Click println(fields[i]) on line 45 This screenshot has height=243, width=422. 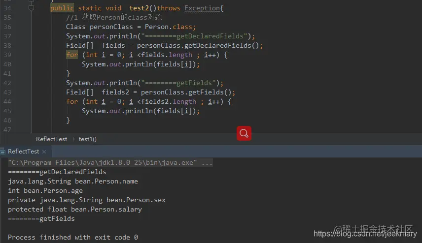[160, 111]
